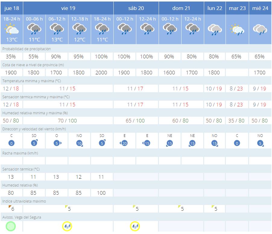Click the partly sunny icon for jue 18
272x234 pixels.
pos(11,30)
